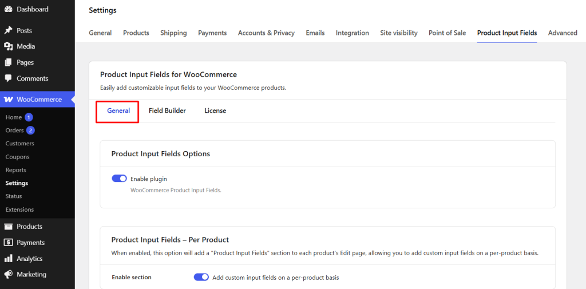Click the Marketing megaphone icon
Viewport: 586px width, 289px height.
tap(9, 275)
